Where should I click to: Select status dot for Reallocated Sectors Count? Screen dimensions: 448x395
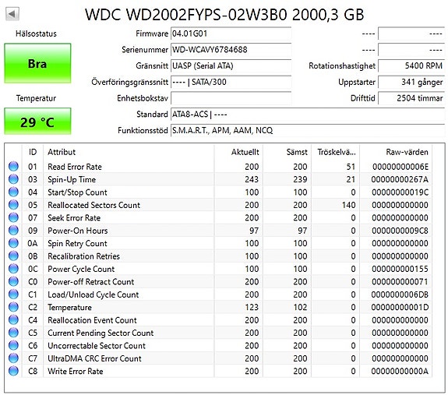[x=13, y=204]
